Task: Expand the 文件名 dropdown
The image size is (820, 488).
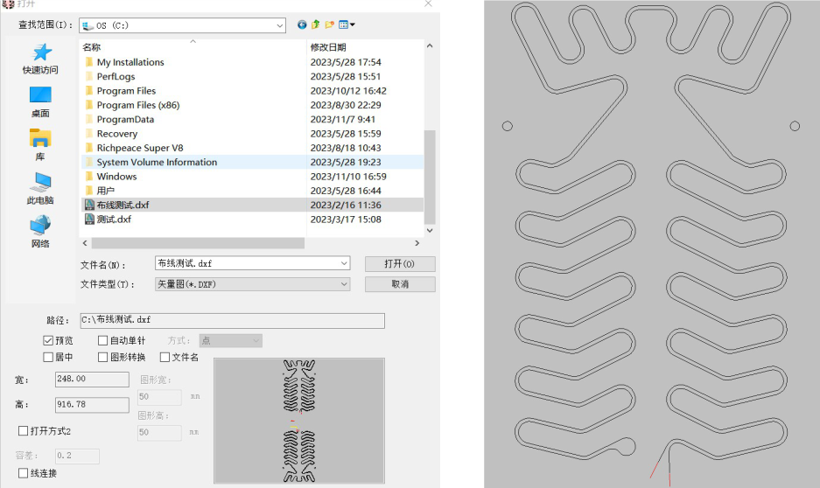Action: 344,263
